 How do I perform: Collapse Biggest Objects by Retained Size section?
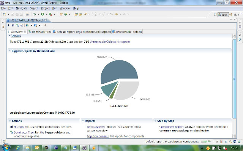[9, 51]
